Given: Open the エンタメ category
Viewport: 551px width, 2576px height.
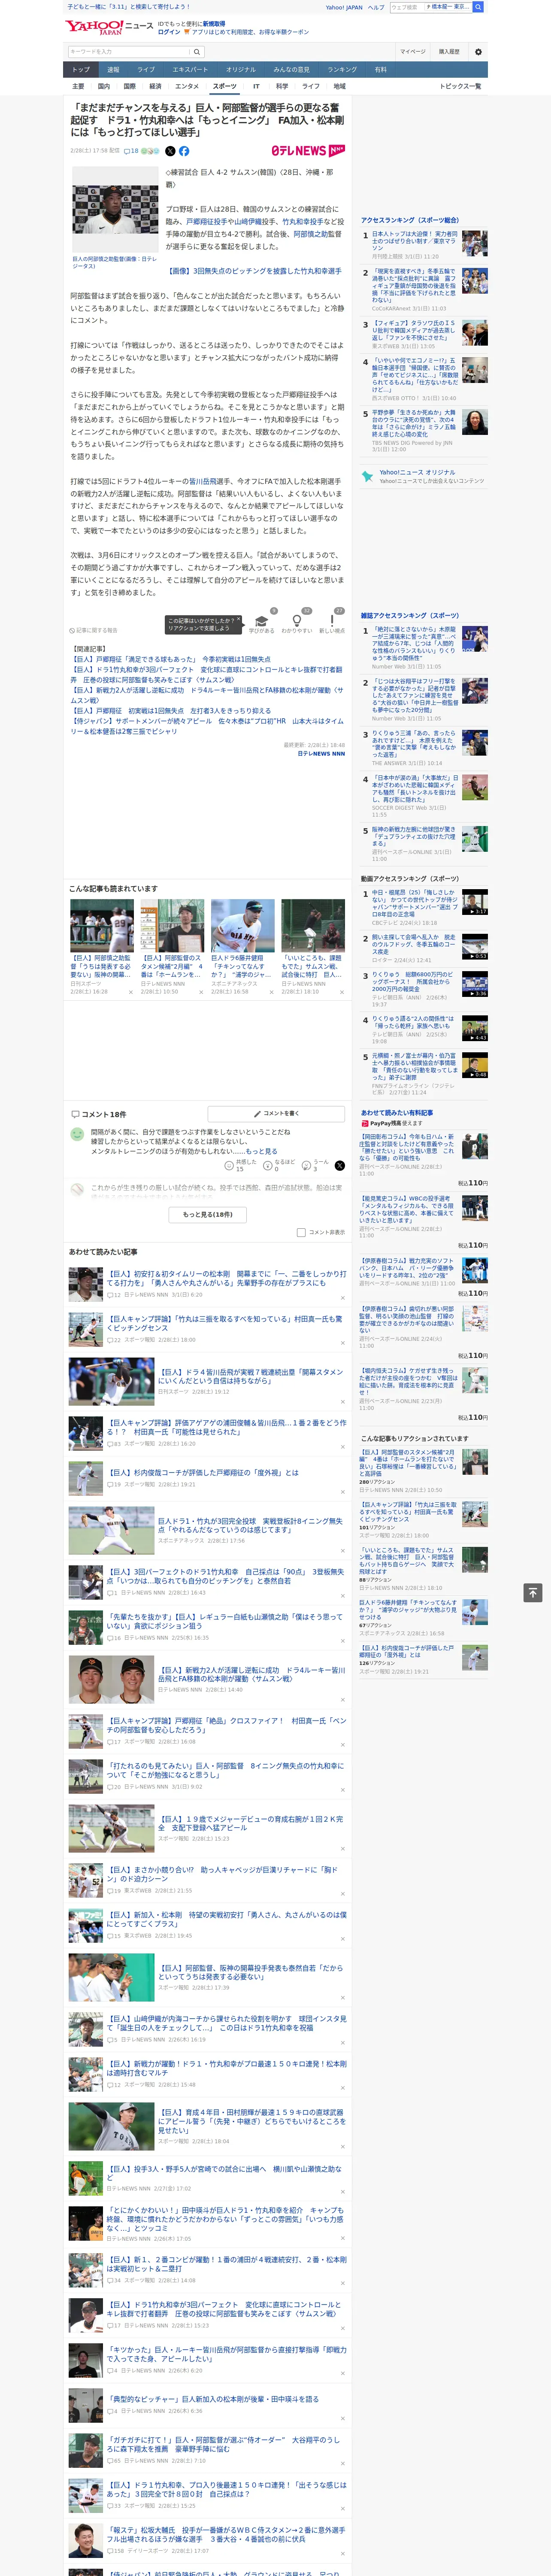Looking at the screenshot, I should [187, 86].
